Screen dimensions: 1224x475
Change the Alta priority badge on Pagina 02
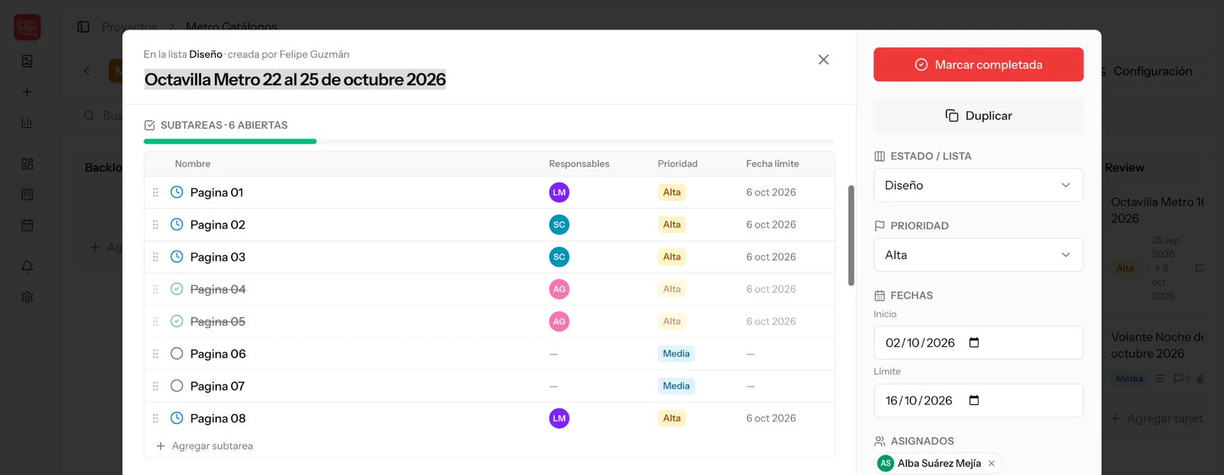click(672, 224)
